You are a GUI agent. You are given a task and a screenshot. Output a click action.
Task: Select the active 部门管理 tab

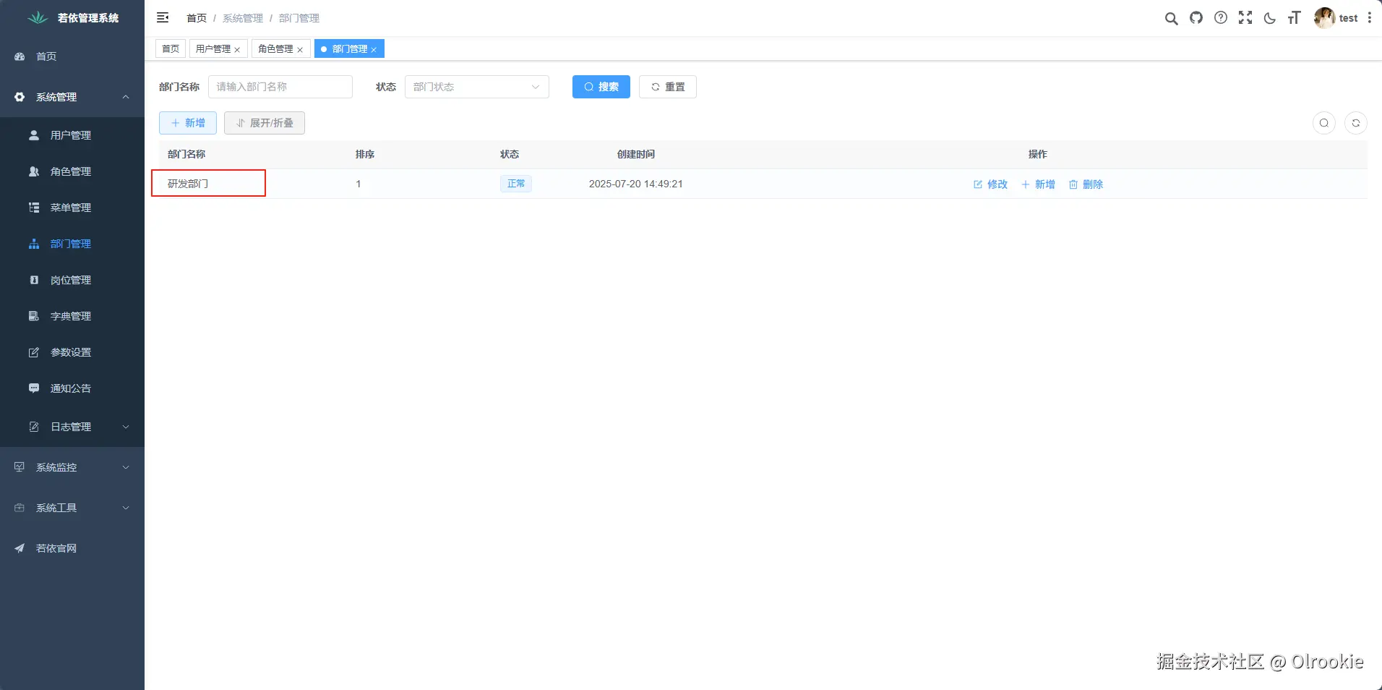click(350, 48)
